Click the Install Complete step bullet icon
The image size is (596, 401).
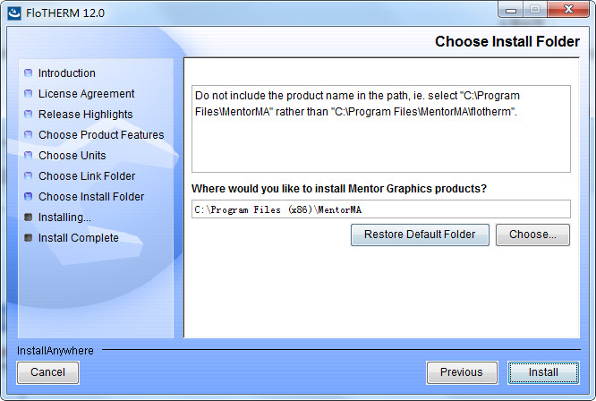pyautogui.click(x=29, y=238)
